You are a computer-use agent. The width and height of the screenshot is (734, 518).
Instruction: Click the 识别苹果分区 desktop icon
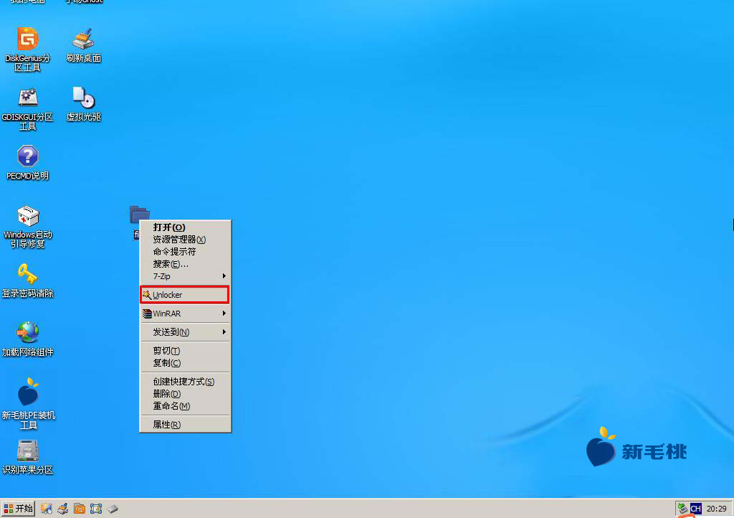(28, 457)
